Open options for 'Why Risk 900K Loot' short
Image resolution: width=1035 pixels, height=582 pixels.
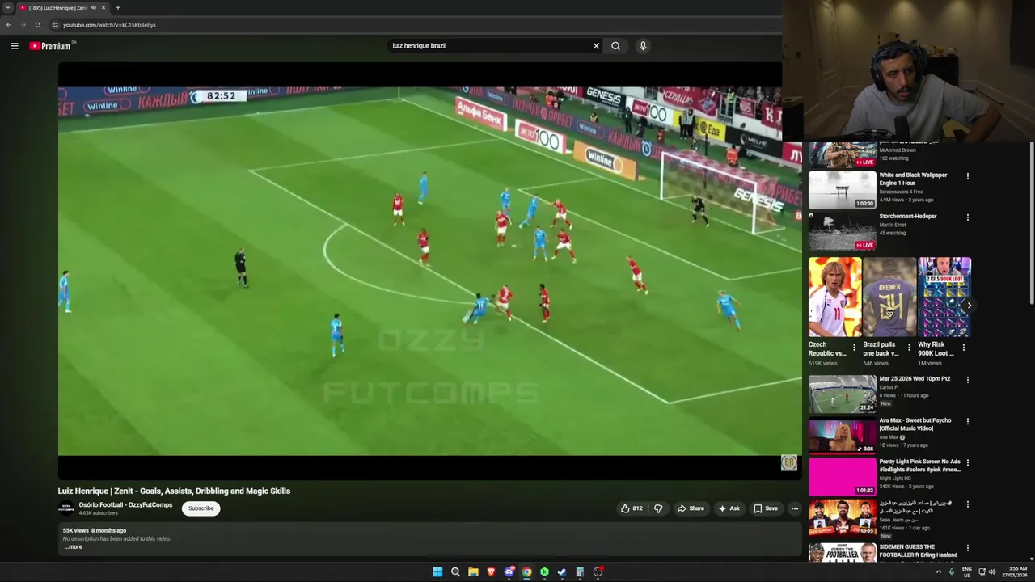(x=963, y=348)
